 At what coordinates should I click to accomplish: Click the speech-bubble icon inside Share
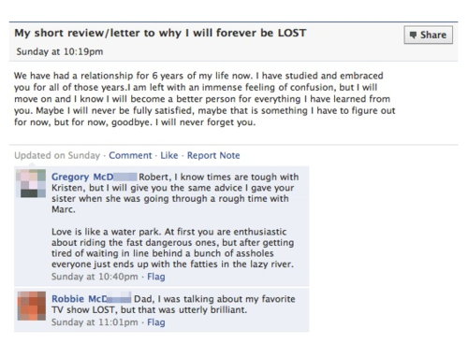[413, 35]
